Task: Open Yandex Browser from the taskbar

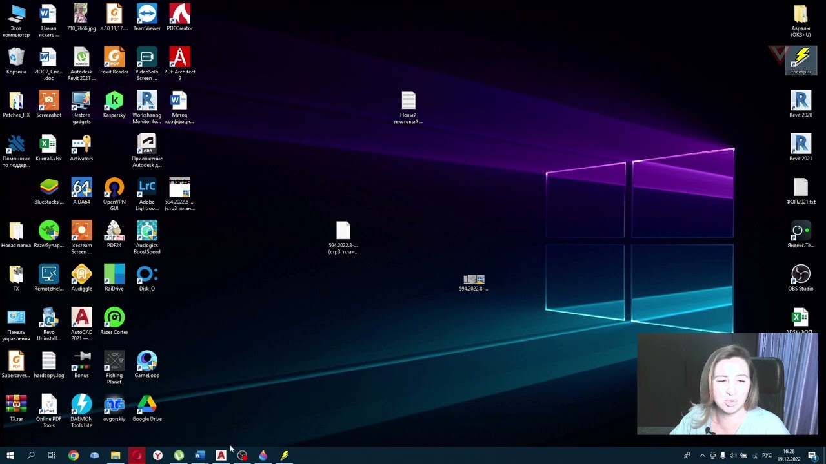Action: [x=157, y=456]
